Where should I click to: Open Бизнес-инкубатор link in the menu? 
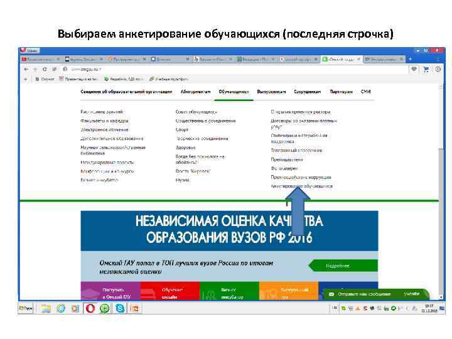pyautogui.click(x=99, y=180)
